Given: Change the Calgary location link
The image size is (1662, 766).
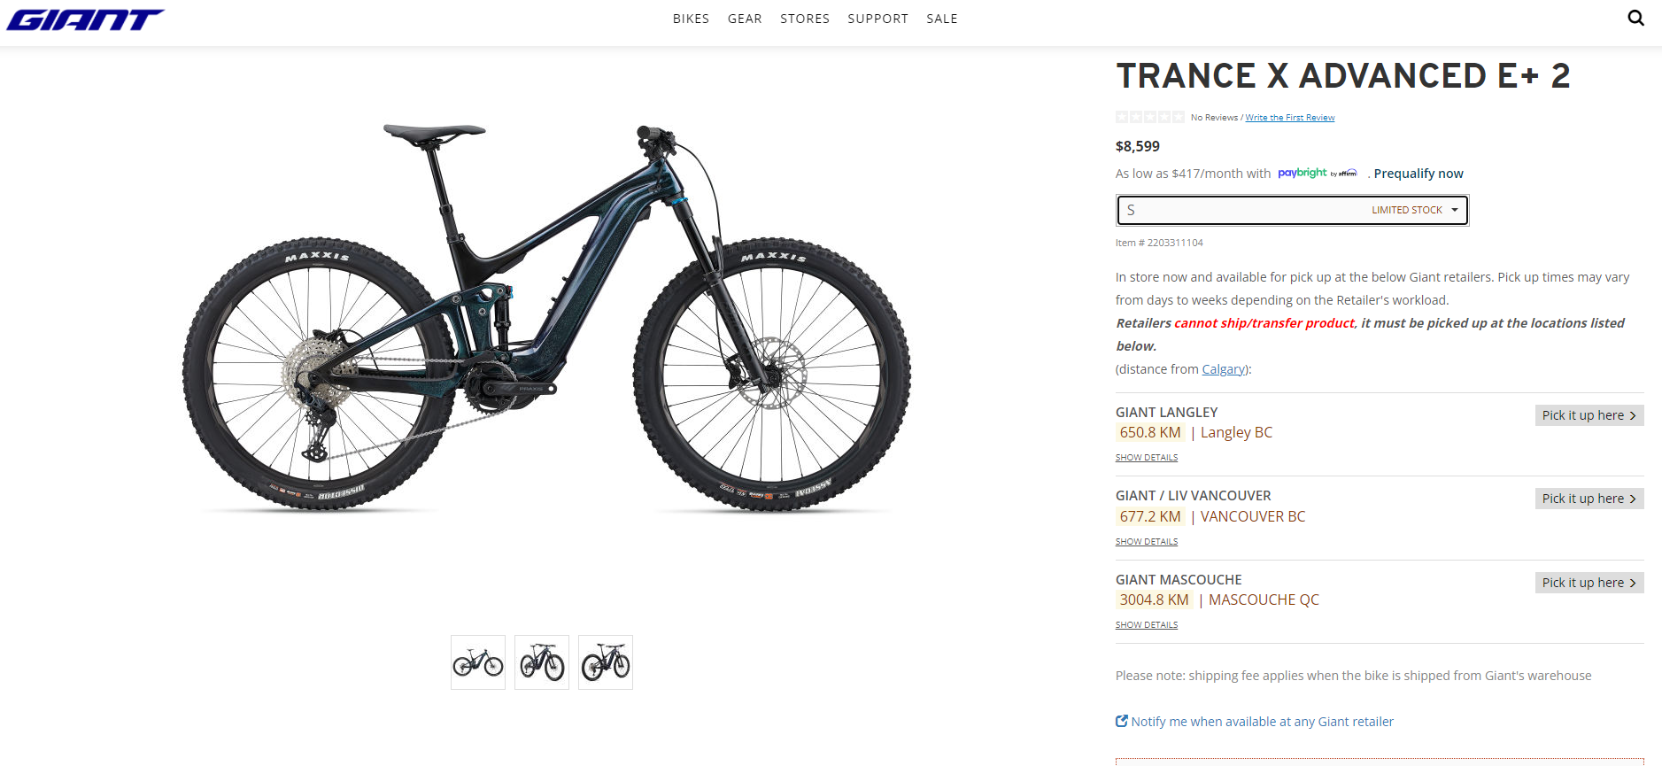Looking at the screenshot, I should [1223, 369].
